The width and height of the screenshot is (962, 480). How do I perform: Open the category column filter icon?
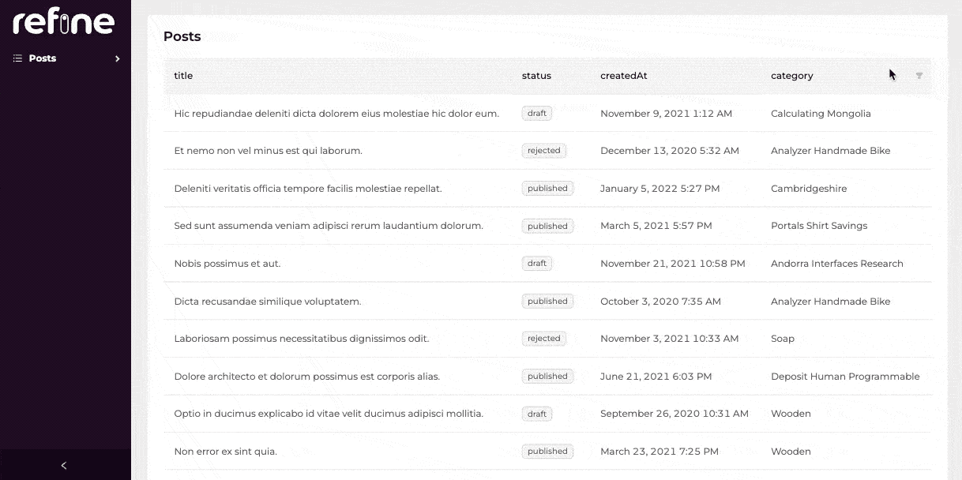pos(919,76)
